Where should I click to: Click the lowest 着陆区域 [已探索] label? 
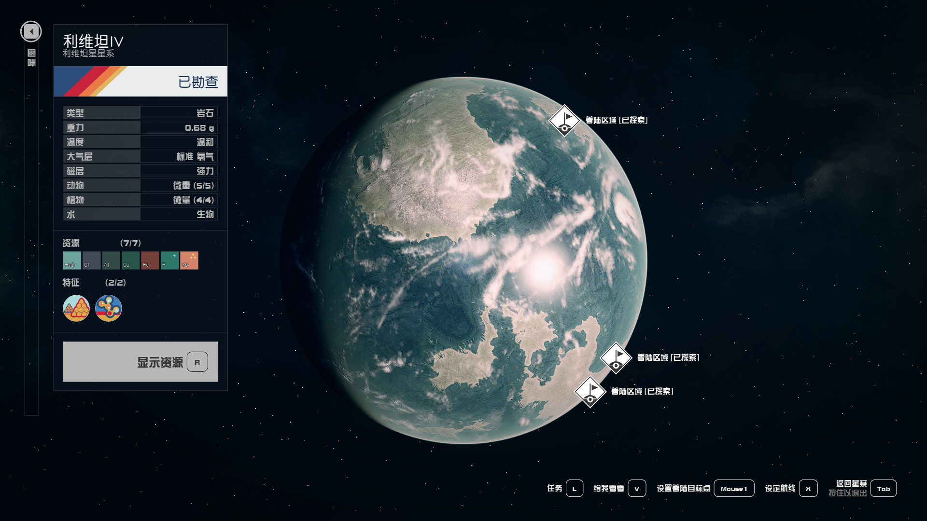click(642, 391)
